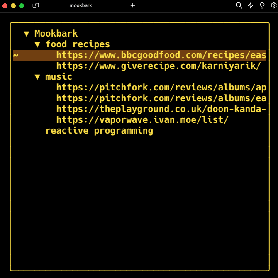278x278 pixels.
Task: Select the vaporwave.ivan.moe list link
Action: (x=142, y=120)
